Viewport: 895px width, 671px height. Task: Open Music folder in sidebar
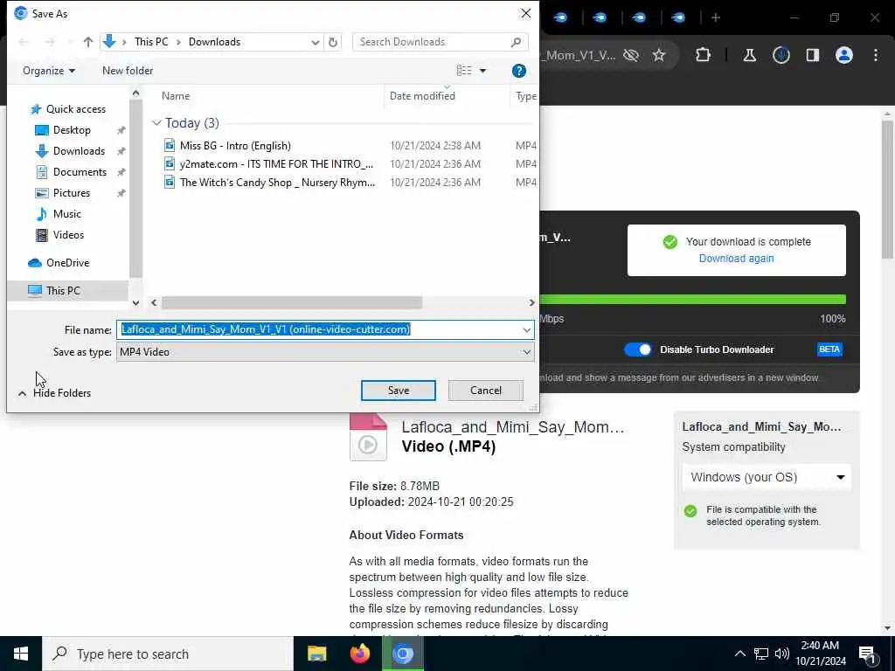point(66,214)
